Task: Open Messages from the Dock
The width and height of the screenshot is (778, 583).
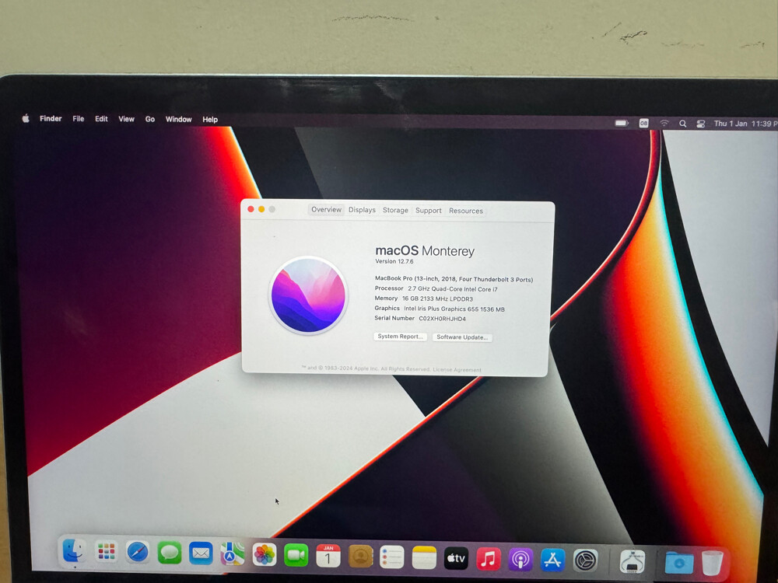Action: (169, 553)
